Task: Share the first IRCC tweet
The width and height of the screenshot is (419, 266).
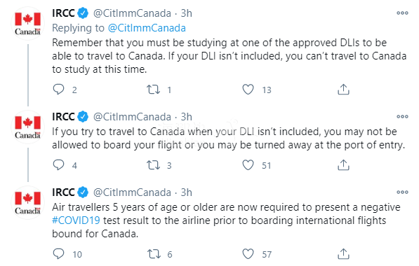Action: pos(343,90)
